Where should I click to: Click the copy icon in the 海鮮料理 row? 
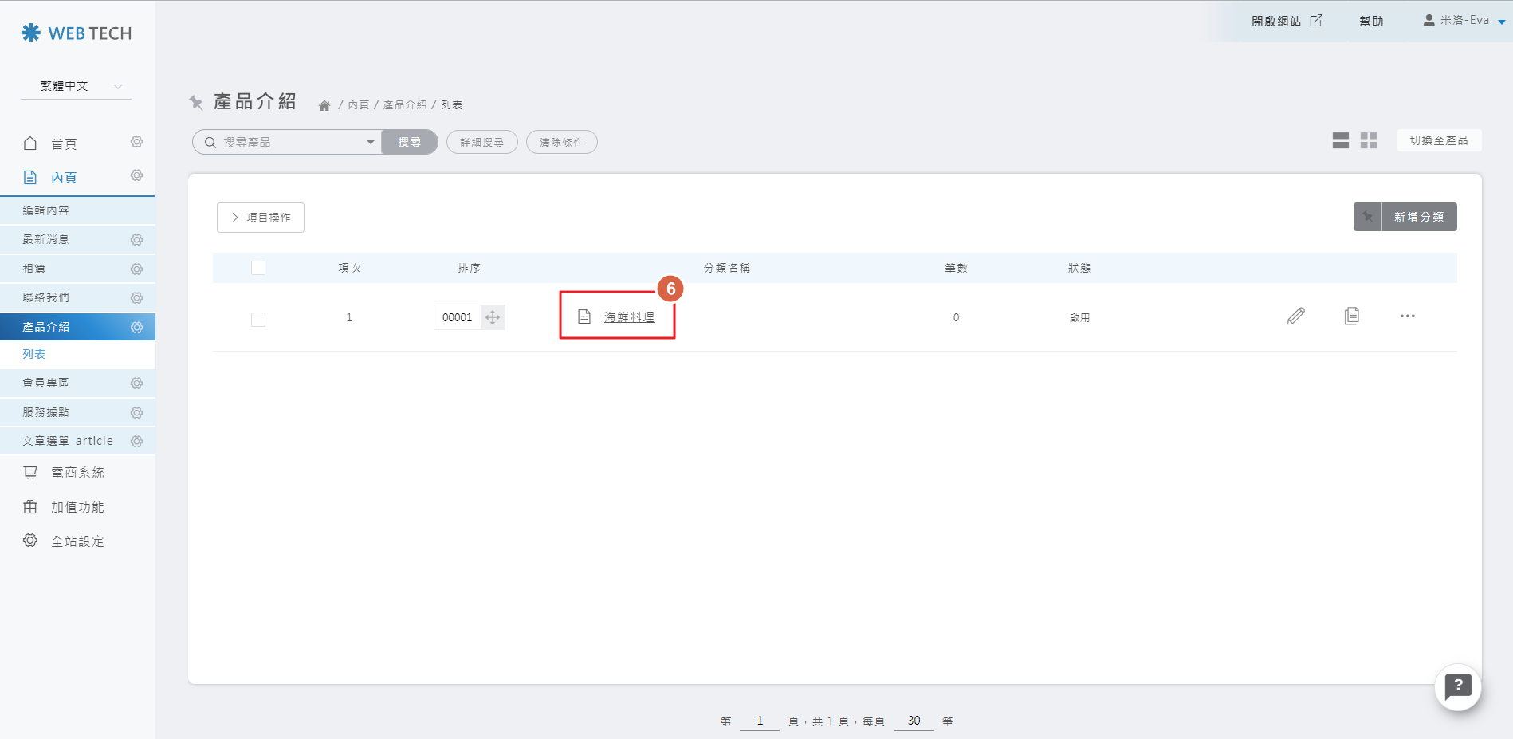click(x=1351, y=316)
